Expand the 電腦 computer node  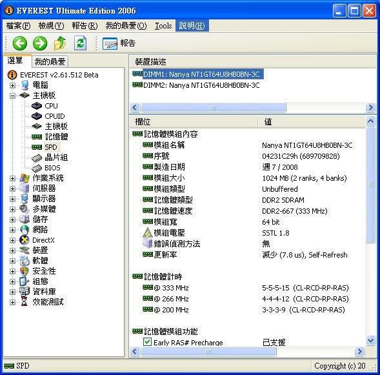(x=12, y=85)
